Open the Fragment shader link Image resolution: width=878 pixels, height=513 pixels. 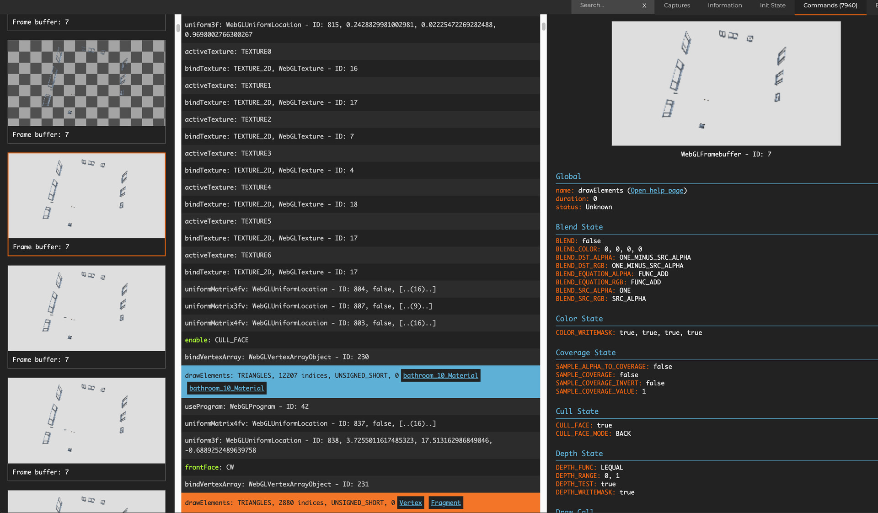445,502
